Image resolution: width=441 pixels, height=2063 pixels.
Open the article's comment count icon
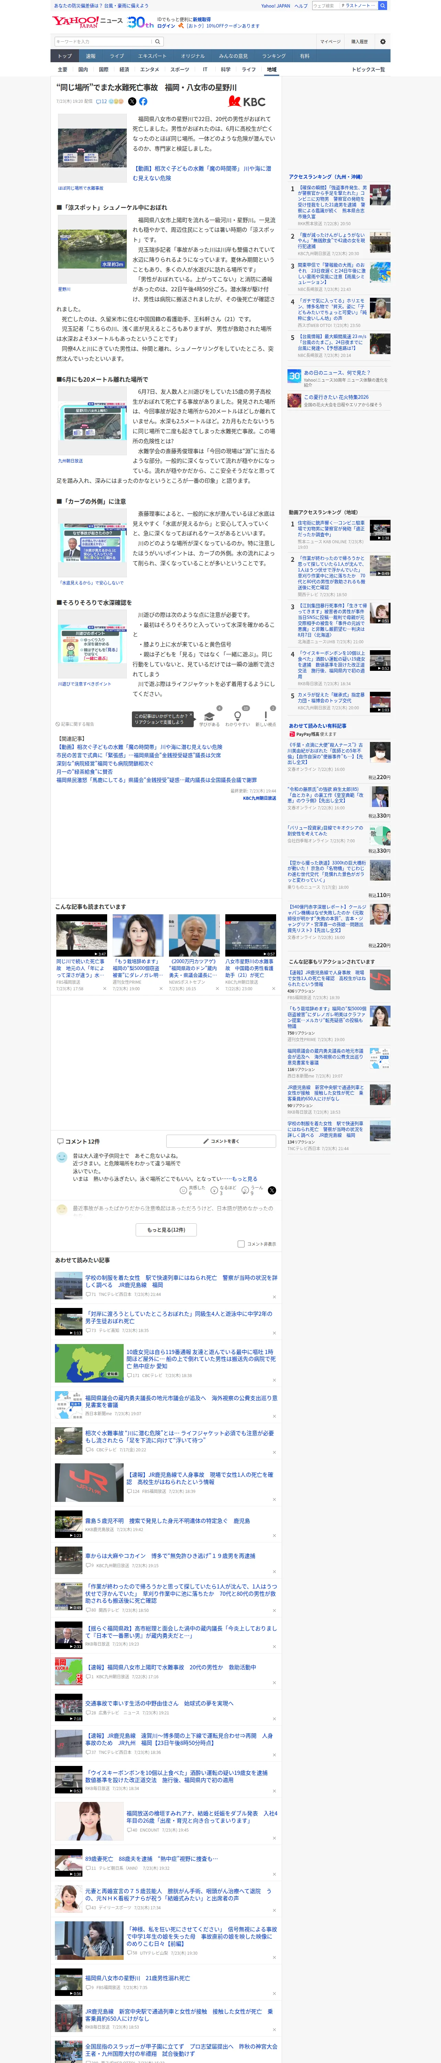(102, 102)
